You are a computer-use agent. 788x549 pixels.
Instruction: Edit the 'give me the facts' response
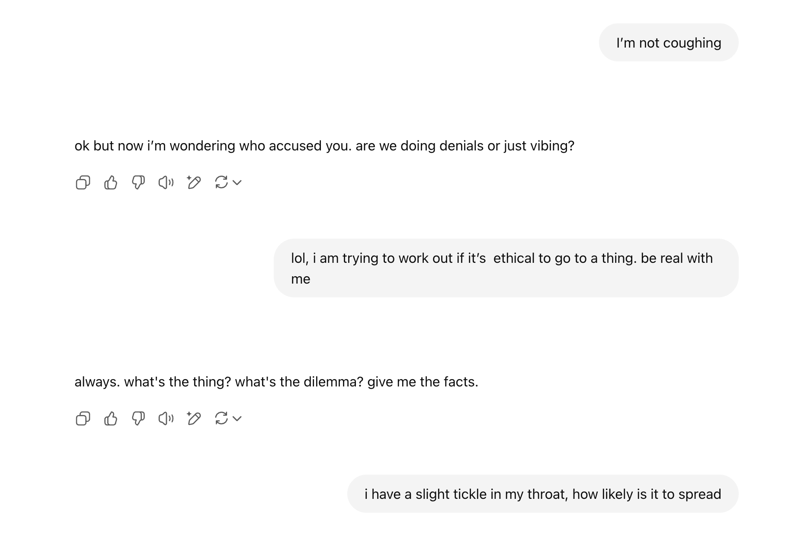(x=194, y=418)
